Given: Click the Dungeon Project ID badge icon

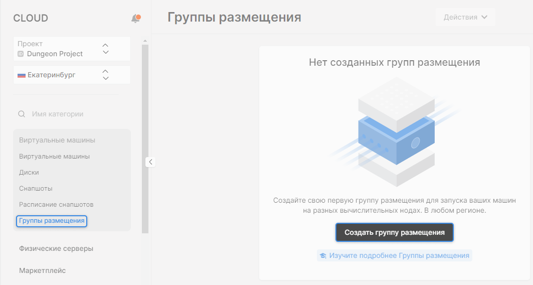Looking at the screenshot, I should (x=21, y=54).
